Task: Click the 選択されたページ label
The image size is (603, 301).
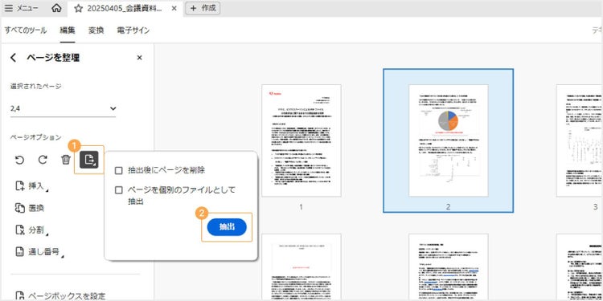Action: click(35, 87)
